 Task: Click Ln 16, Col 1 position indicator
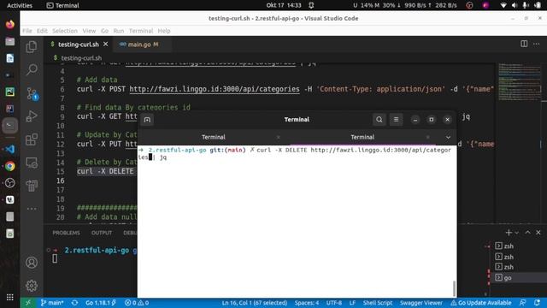pyautogui.click(x=255, y=303)
